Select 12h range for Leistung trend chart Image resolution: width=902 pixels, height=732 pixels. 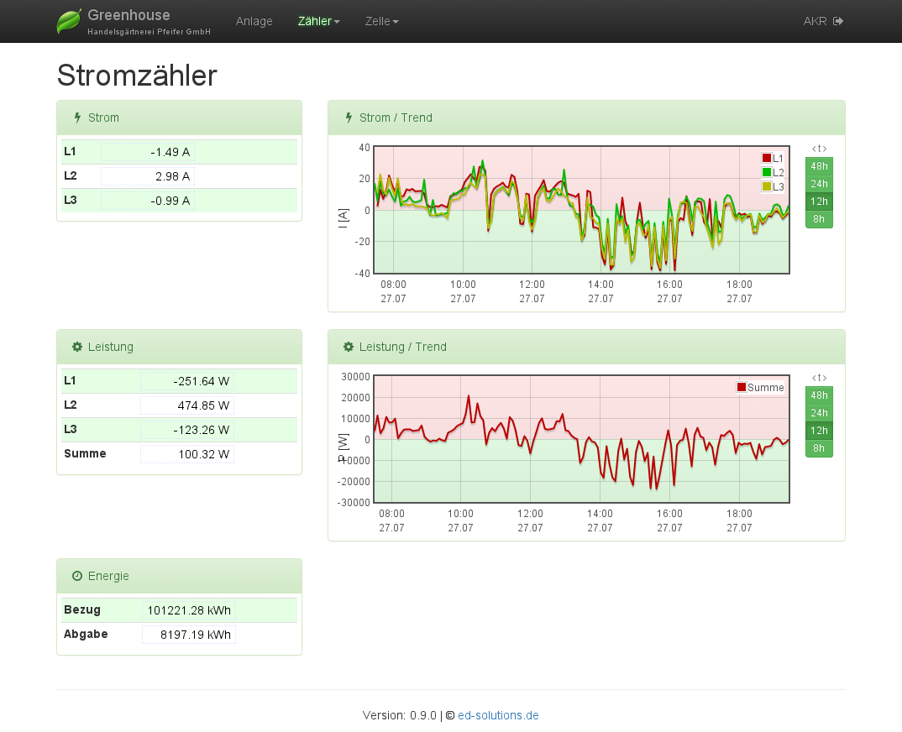pyautogui.click(x=819, y=431)
